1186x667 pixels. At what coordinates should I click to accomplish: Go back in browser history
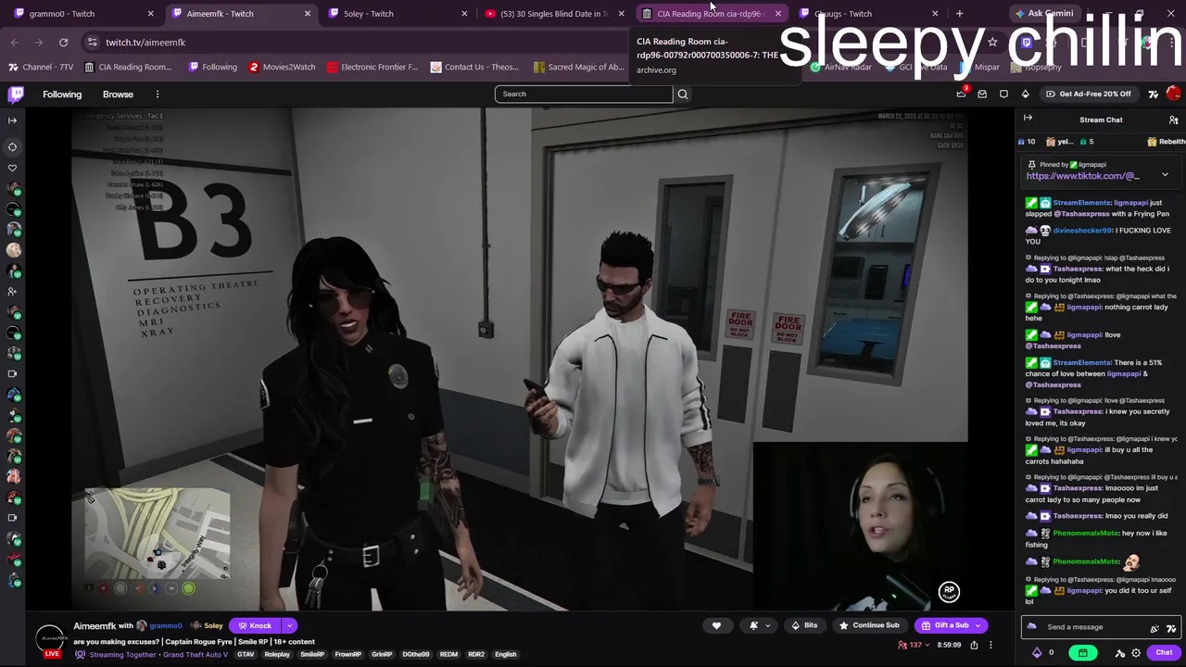tap(15, 43)
